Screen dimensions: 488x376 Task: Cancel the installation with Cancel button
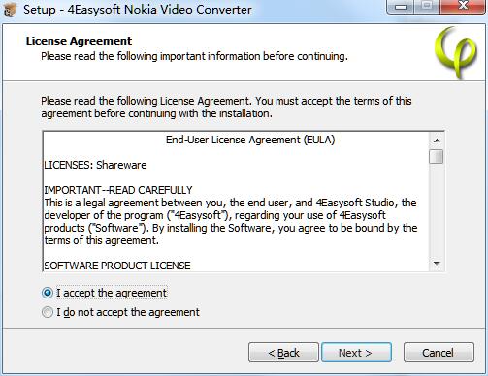(439, 353)
